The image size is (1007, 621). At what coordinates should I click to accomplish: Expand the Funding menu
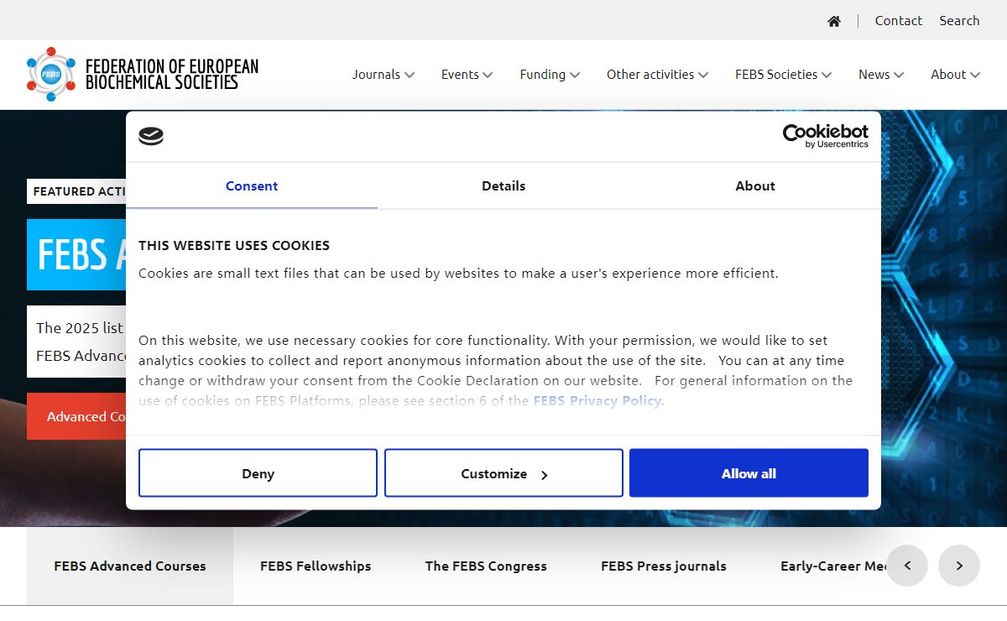coord(550,75)
